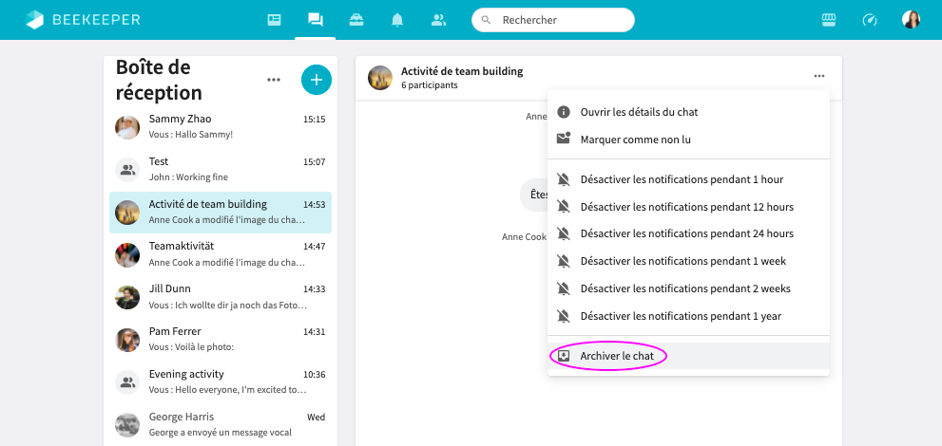
Task: Open the news feed icon in top bar
Action: 274,20
